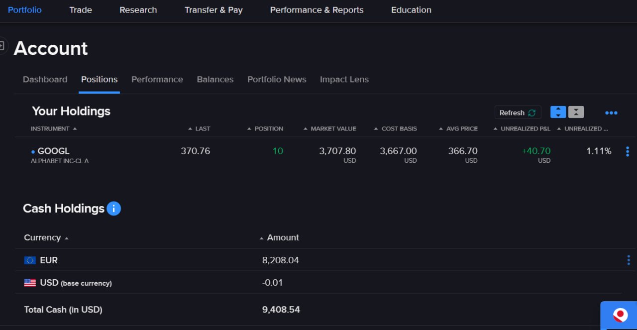Image resolution: width=637 pixels, height=330 pixels.
Task: Switch to the Dashboard tab
Action: [x=45, y=79]
